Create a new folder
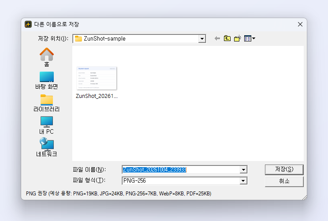Image resolution: width=328 pixels, height=221 pixels. [238, 38]
